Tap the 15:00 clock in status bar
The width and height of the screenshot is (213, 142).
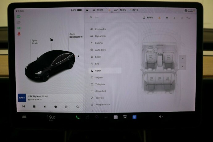click(123, 10)
